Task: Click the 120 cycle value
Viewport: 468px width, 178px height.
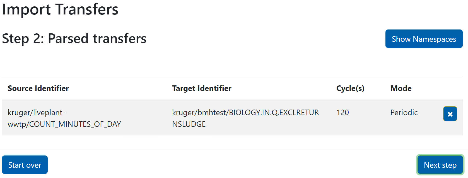Action: pyautogui.click(x=342, y=113)
